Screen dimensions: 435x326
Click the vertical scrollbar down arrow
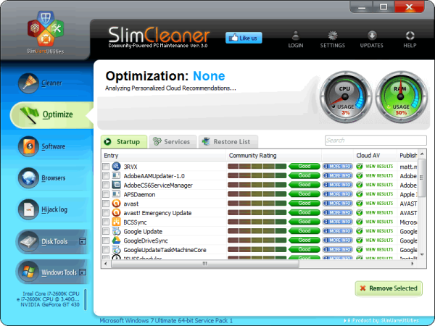(x=422, y=254)
